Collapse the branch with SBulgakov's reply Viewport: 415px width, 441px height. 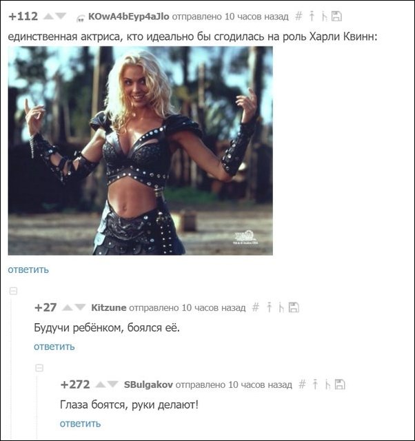coord(39,367)
